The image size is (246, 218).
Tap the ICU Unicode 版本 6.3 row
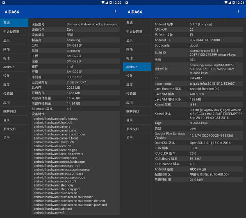point(198,164)
